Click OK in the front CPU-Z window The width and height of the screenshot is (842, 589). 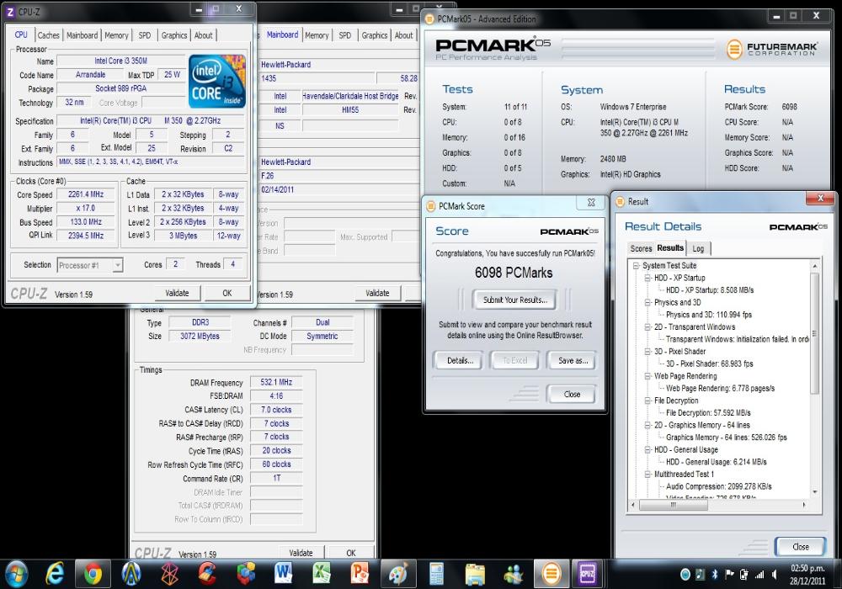[227, 293]
